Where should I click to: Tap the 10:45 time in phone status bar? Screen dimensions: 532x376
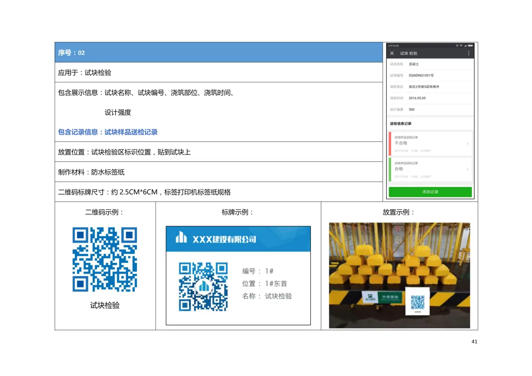click(394, 45)
